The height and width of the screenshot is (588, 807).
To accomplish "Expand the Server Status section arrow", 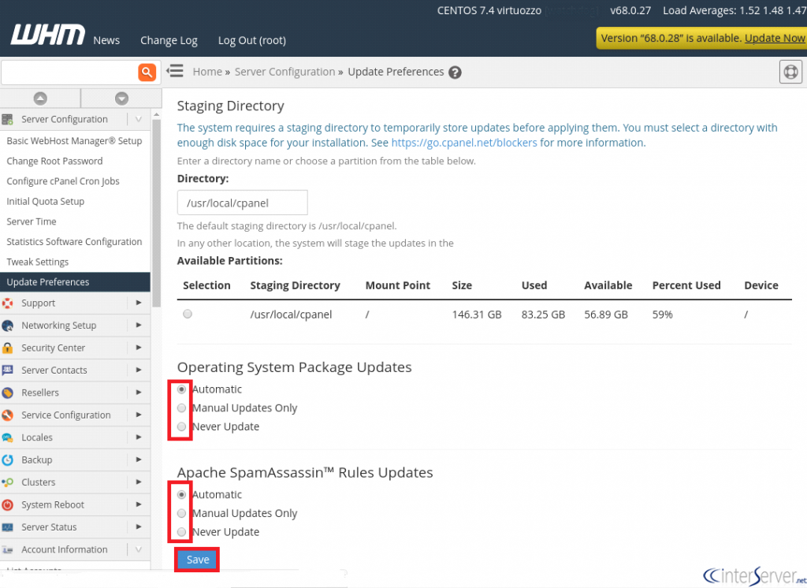I will click(x=139, y=527).
